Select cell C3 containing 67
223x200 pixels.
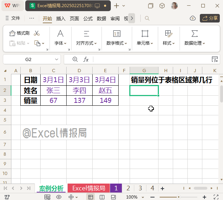53,101
